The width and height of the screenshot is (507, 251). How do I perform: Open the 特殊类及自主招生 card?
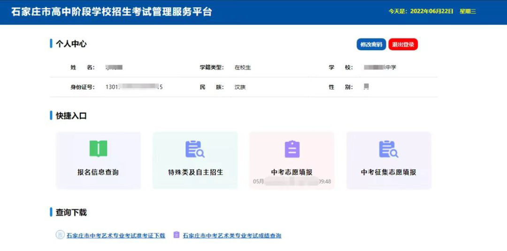[195, 160]
